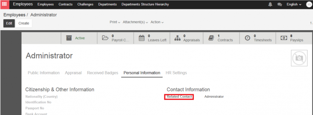Change language via English dropdown
Image resolution: width=313 pixels, height=115 pixels.
(294, 4)
